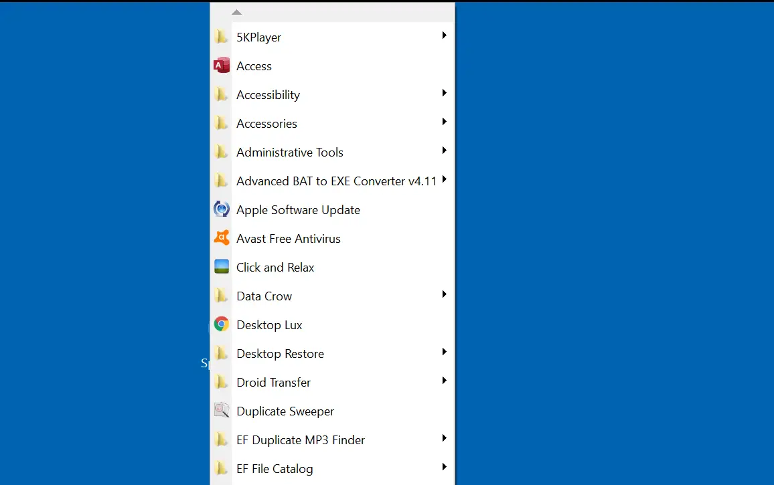Click the Apple Software Update icon
The width and height of the screenshot is (774, 485).
point(221,209)
